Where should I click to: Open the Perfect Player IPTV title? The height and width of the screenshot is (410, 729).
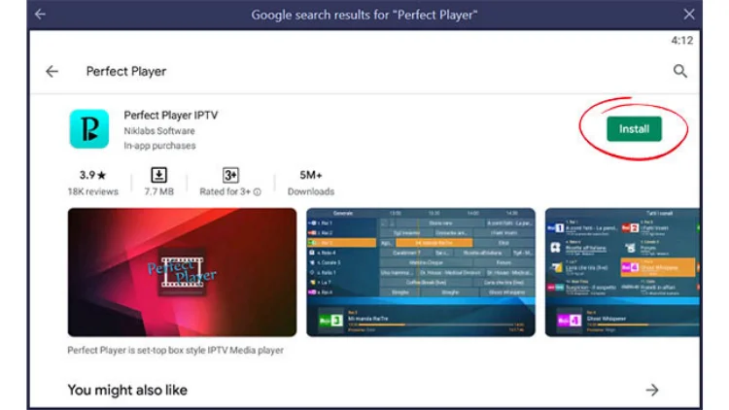171,115
